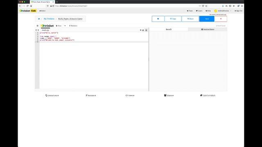262x147 pixels.
Task: Place cursor on empty line 6
Action: [x=94, y=42]
